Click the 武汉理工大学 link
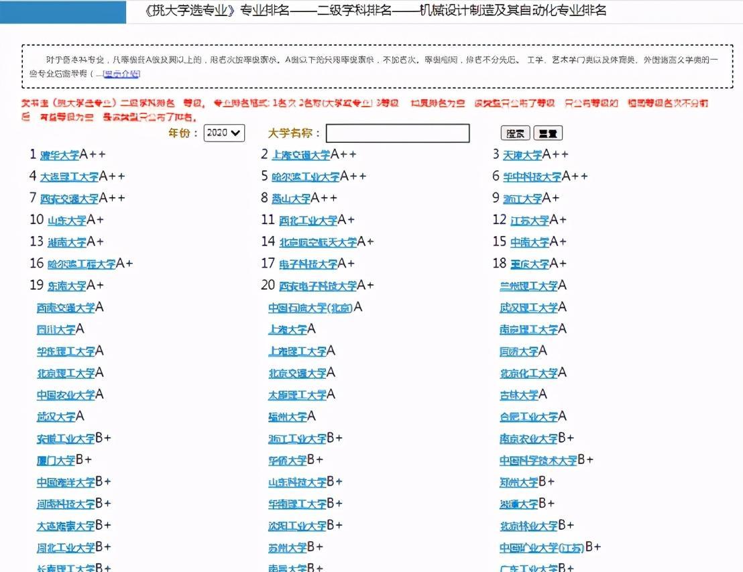The width and height of the screenshot is (743, 572). pos(529,308)
